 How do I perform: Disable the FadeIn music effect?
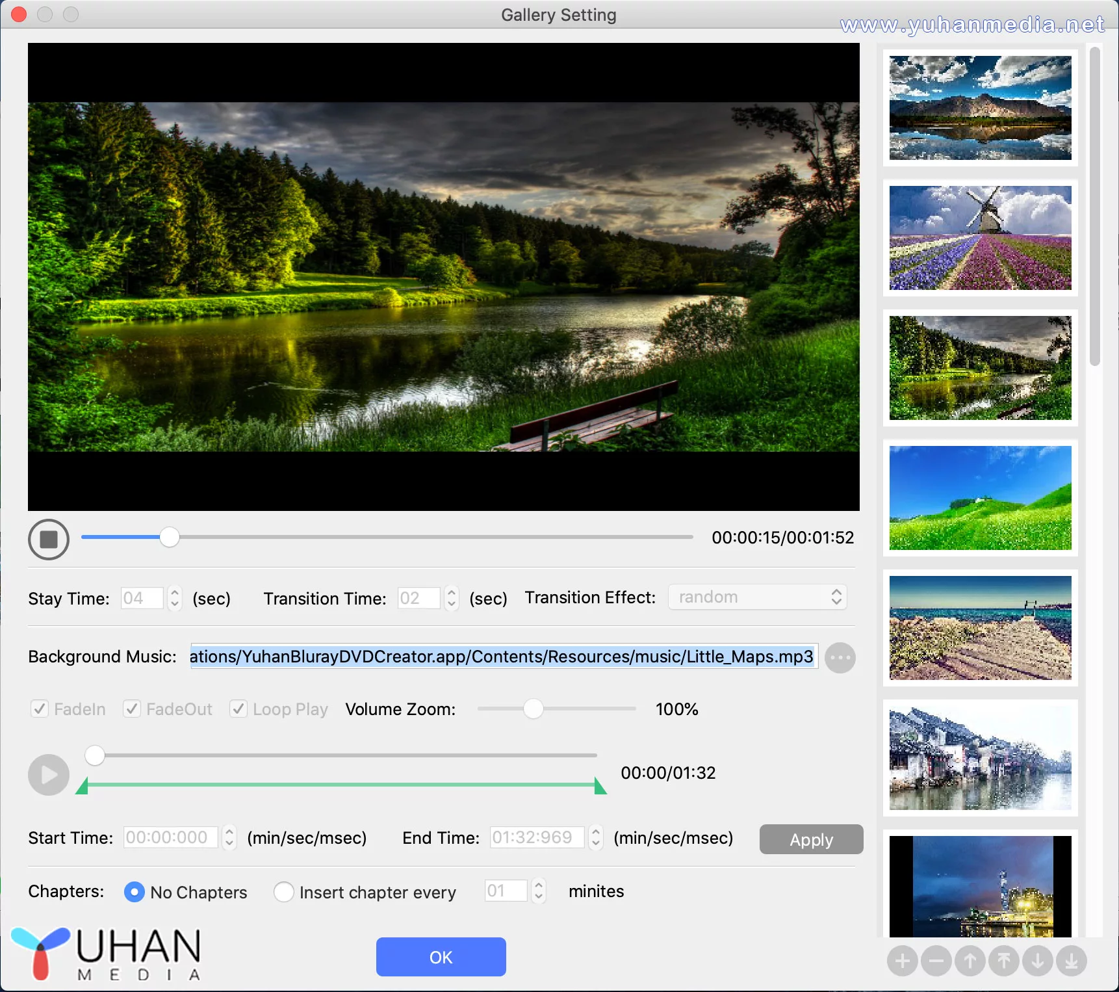pyautogui.click(x=40, y=709)
